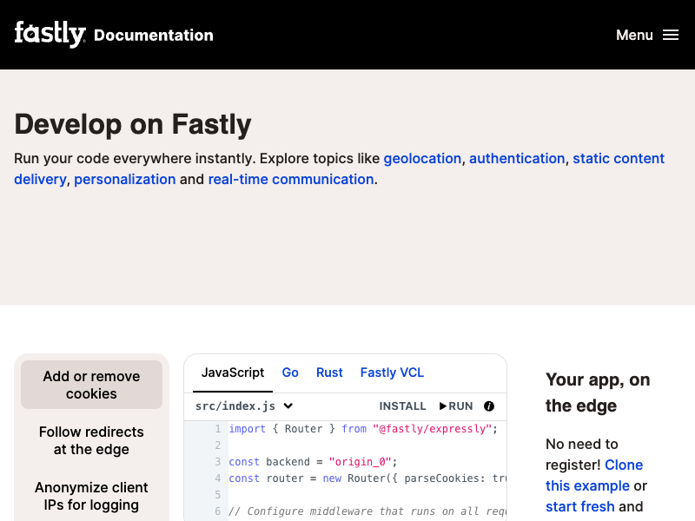Switch to the Fastly VCL tab
695x521 pixels.
click(x=393, y=373)
